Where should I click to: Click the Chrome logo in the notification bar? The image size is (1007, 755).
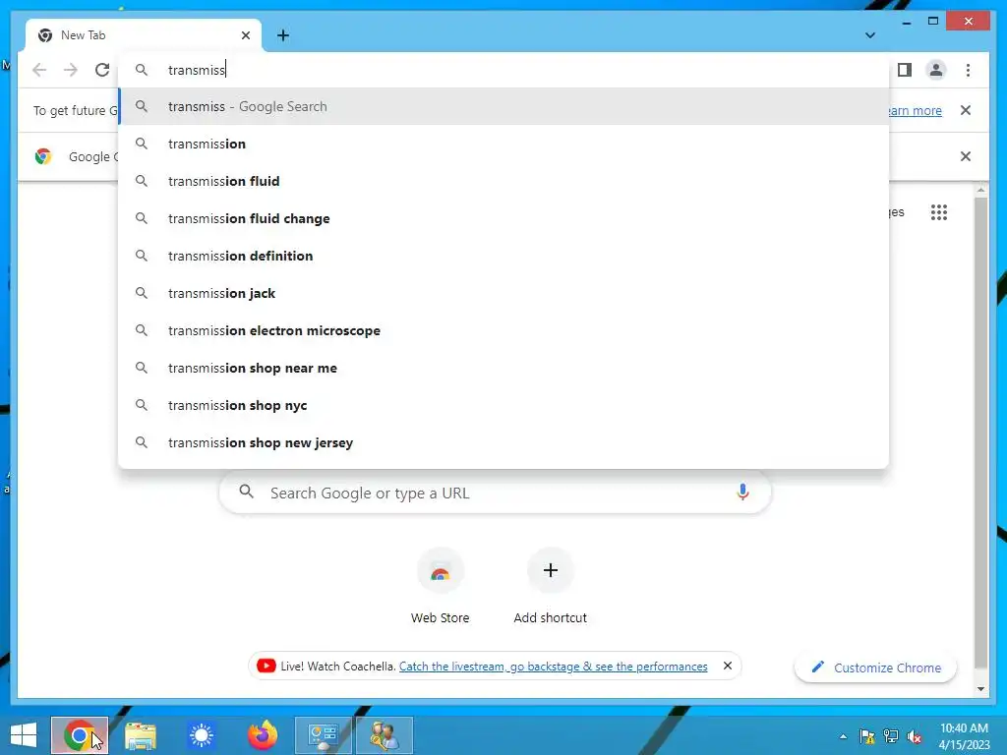43,156
